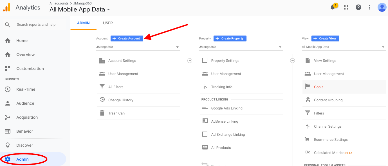388x166 pixels.
Task: Click the Admin gear icon
Action: [8, 159]
